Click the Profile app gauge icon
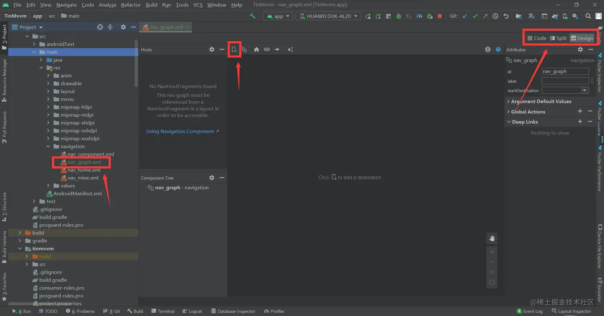 [419, 16]
